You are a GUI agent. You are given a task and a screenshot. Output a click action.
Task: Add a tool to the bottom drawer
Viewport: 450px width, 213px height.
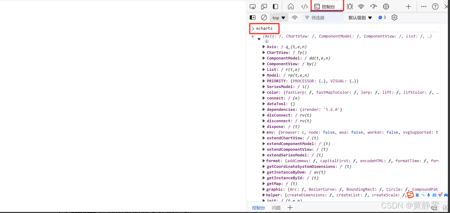[x=290, y=208]
